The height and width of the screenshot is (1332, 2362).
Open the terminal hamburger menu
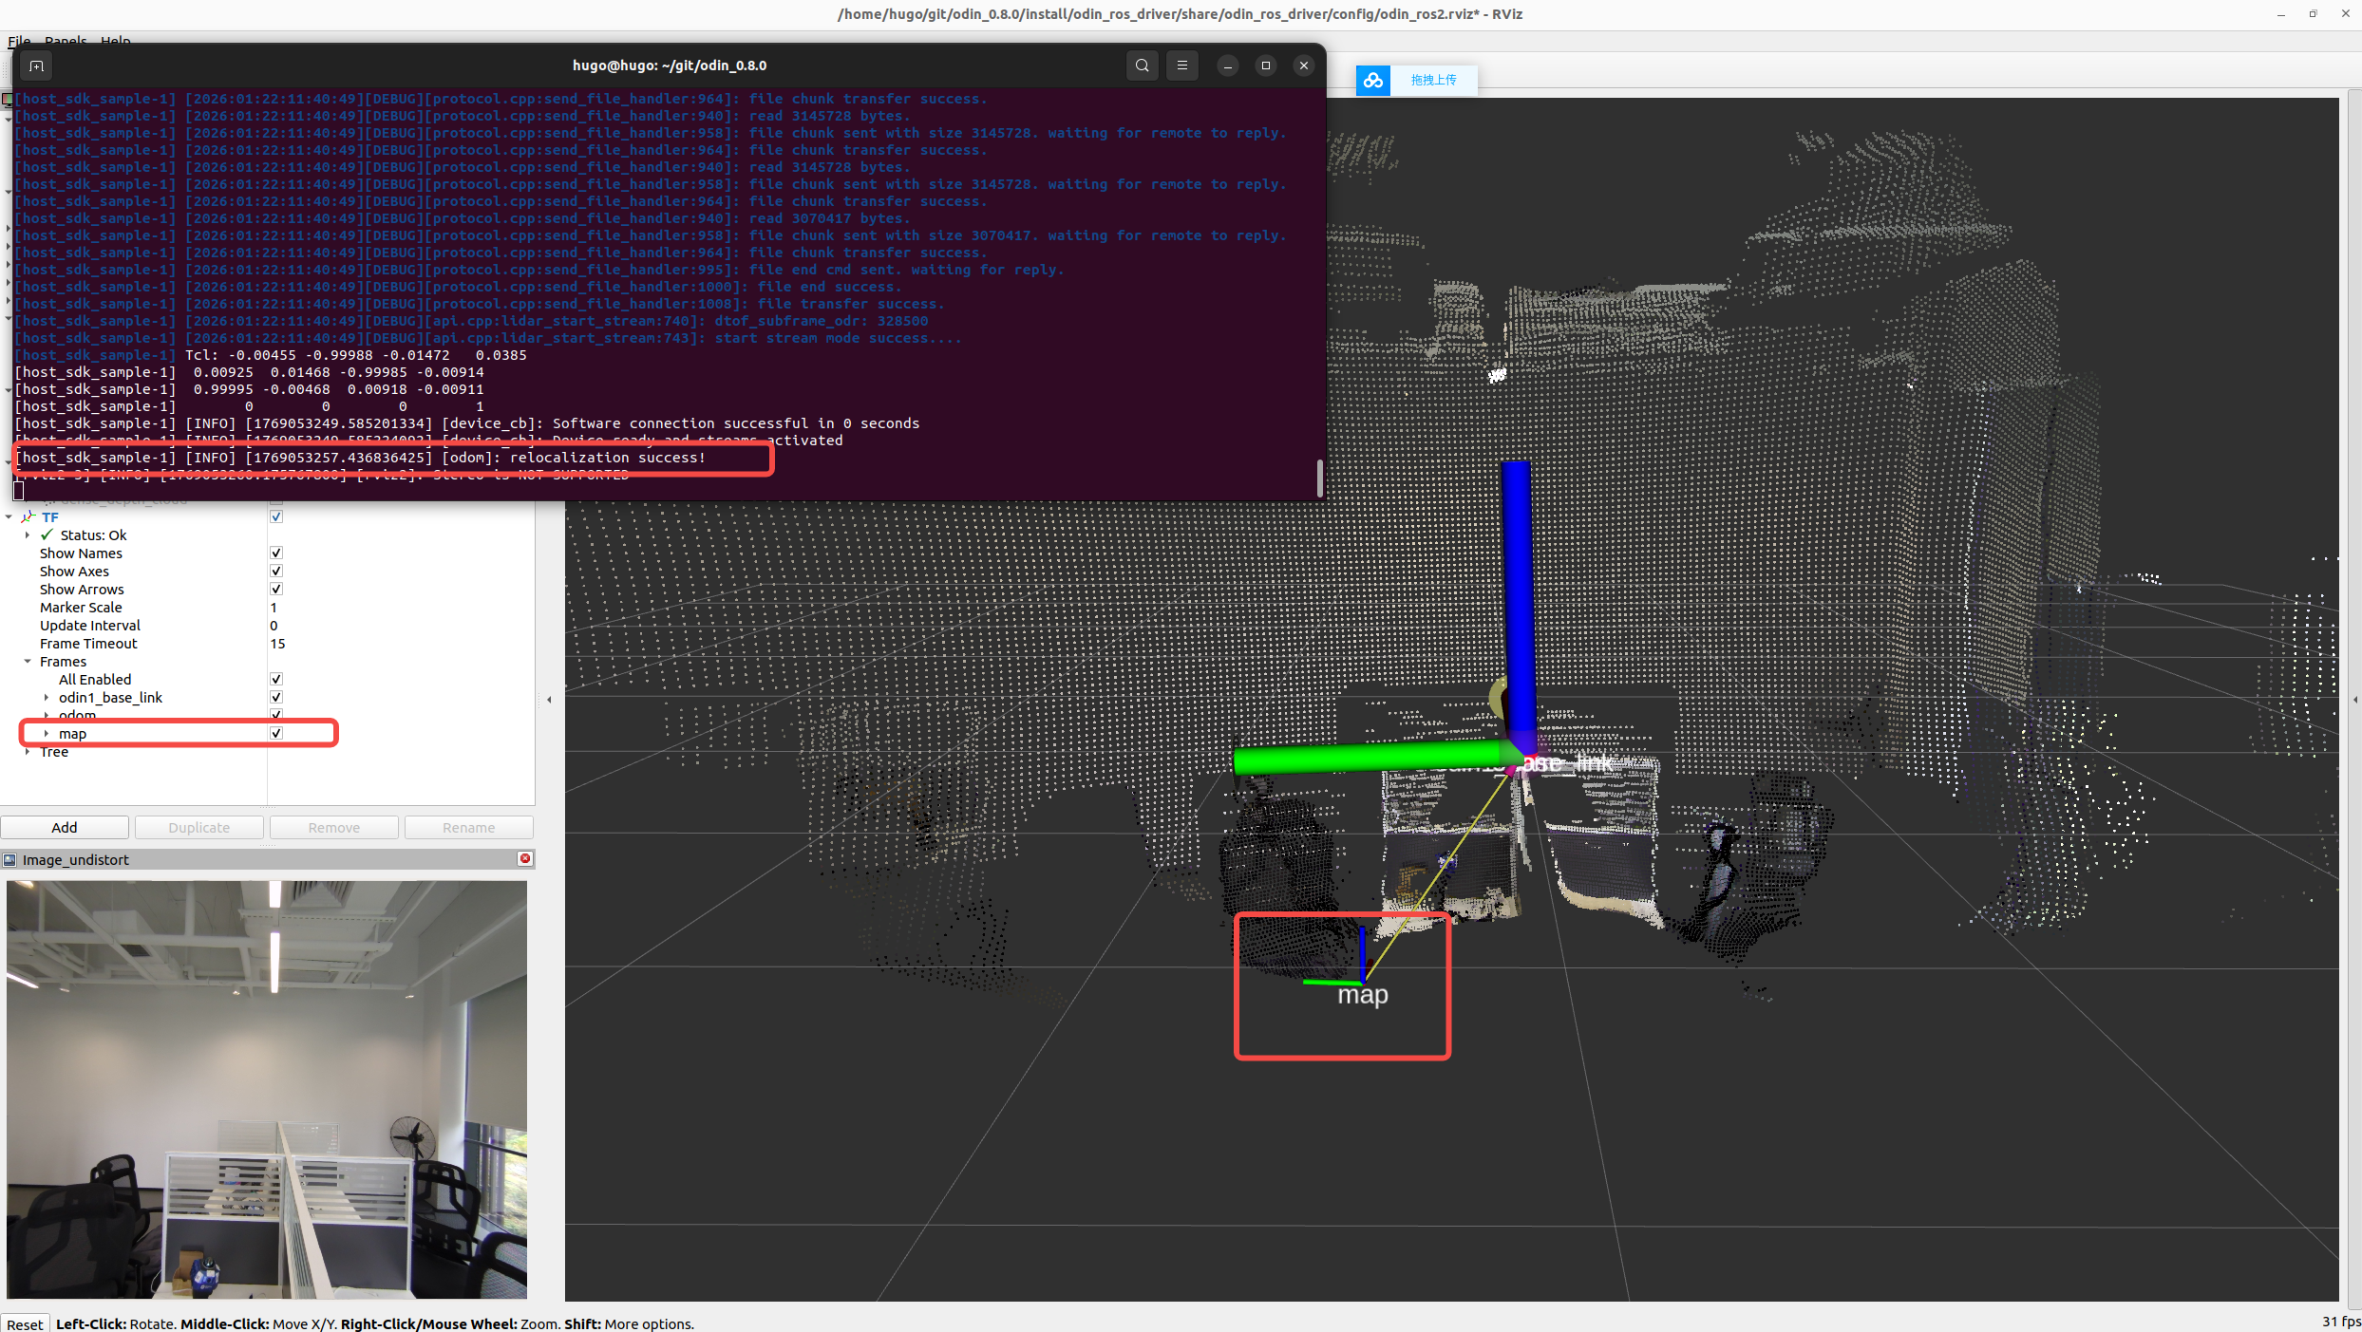1181,66
